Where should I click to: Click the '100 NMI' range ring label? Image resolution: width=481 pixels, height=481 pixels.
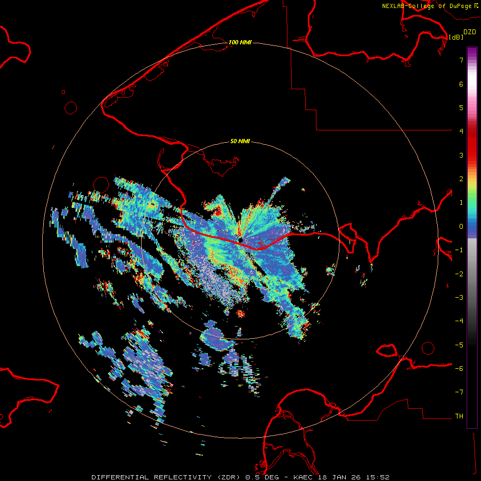coord(240,42)
